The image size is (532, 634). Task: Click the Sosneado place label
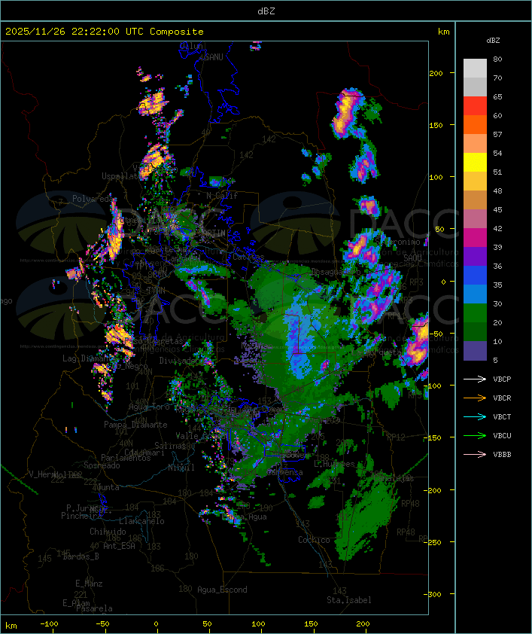click(x=102, y=465)
